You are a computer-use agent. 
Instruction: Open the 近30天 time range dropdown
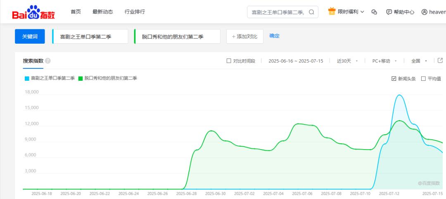347,61
